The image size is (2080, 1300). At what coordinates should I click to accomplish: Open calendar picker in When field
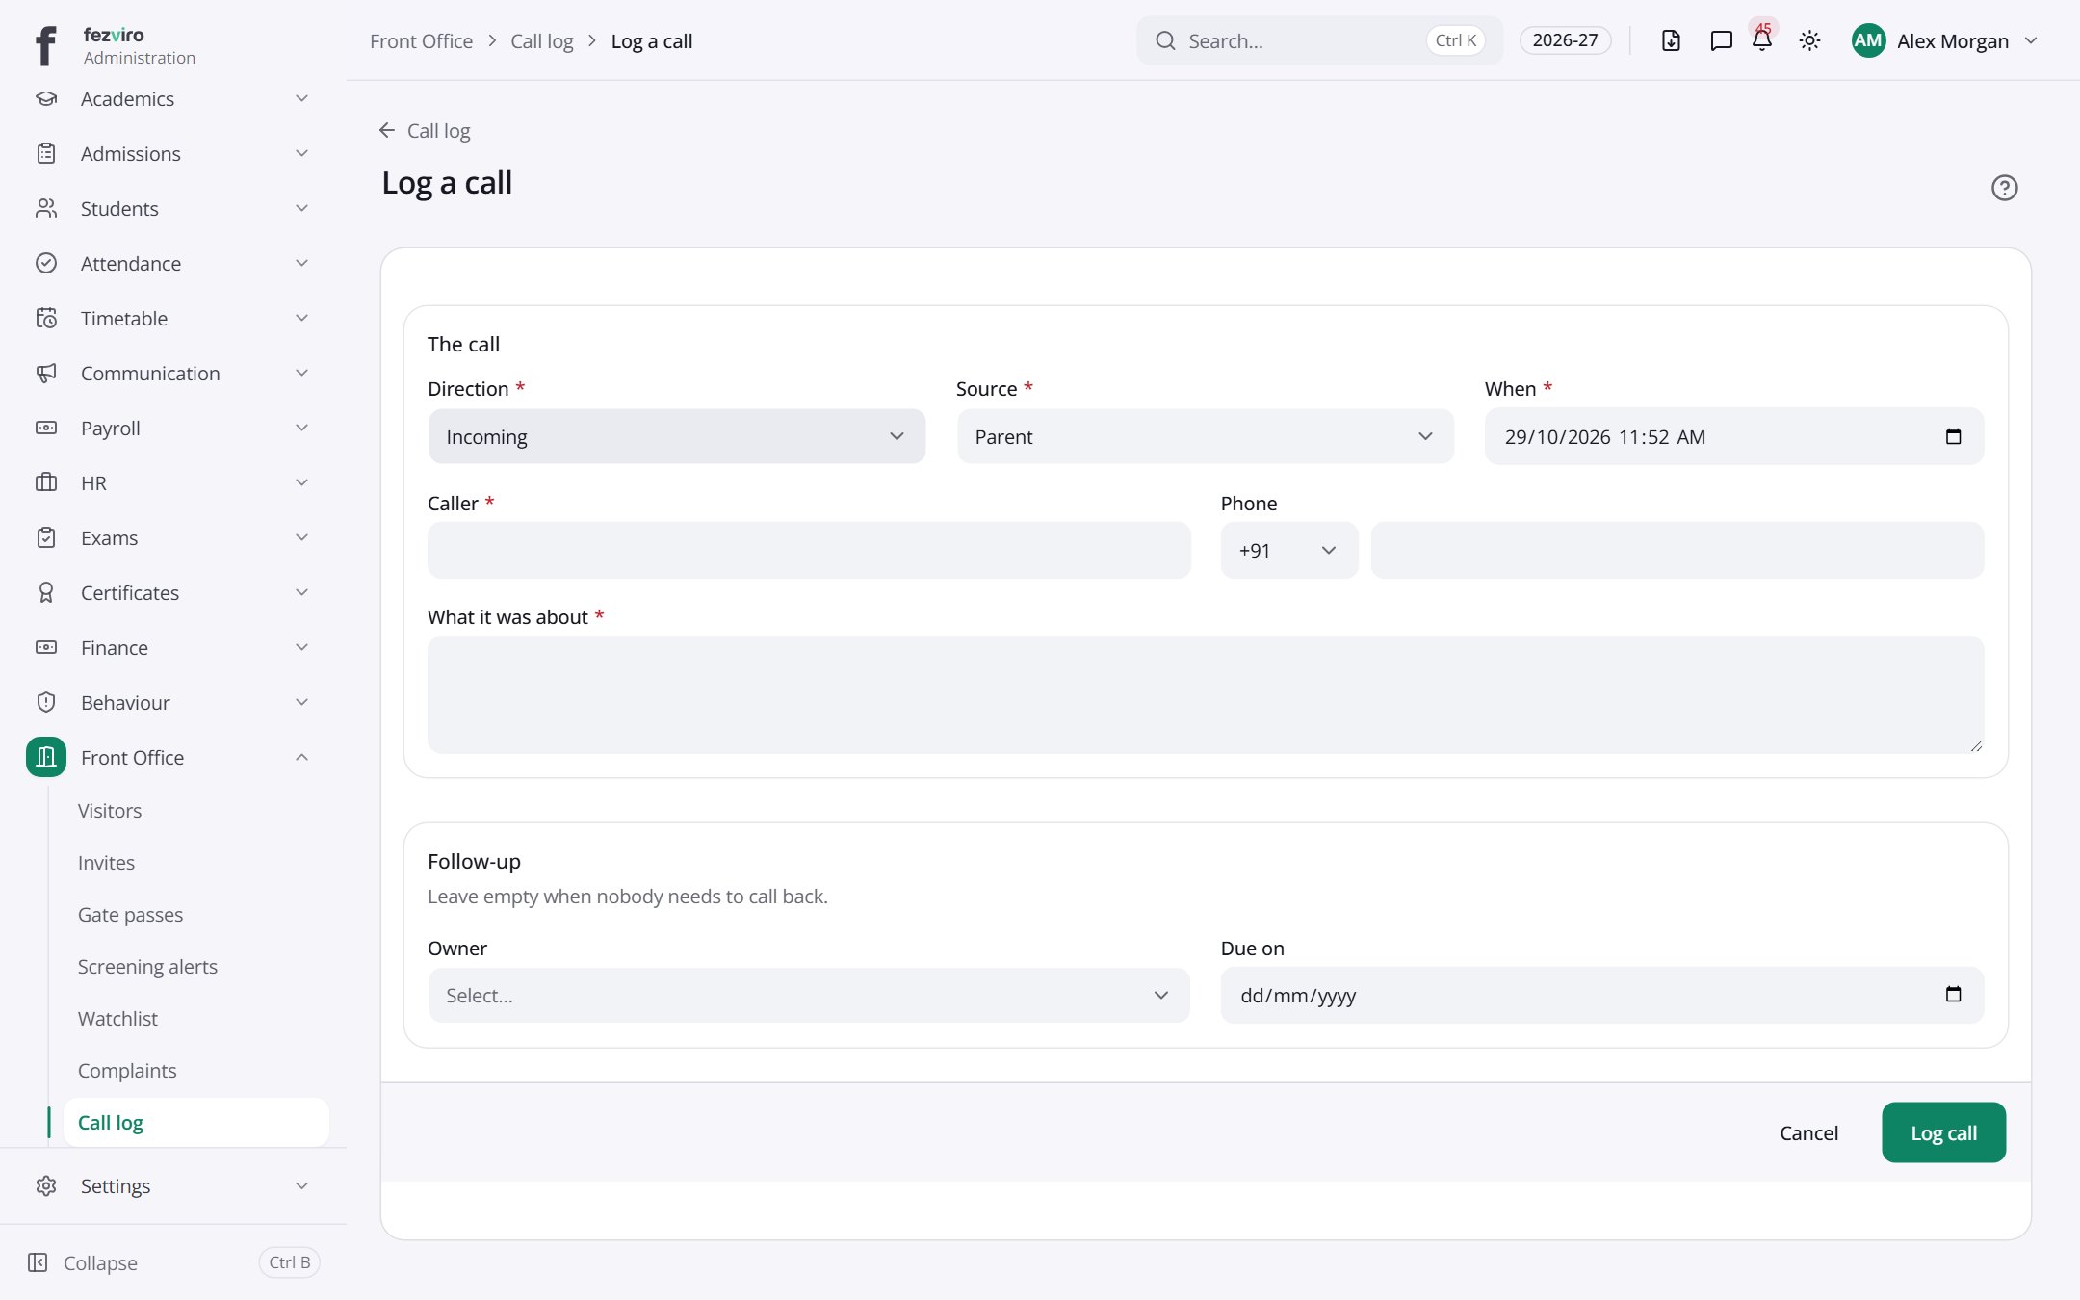pos(1953,437)
